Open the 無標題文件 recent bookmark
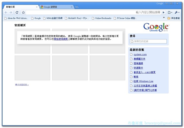The width and height of the screenshot is (184, 128). (139, 59)
